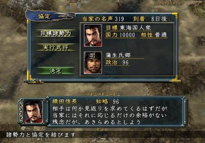Viewport: 205px width, 143px height.
Task: Select the 目標諸勢力 menu option
Action: pyautogui.click(x=55, y=33)
